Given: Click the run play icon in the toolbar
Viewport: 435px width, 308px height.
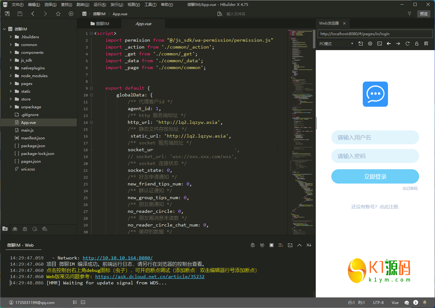Looking at the screenshot, I should tap(71, 14).
